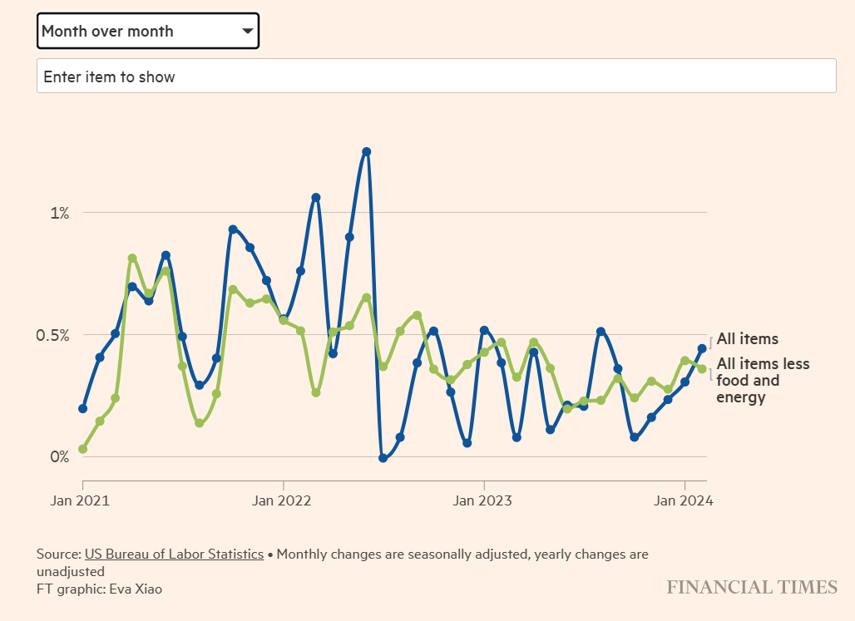Click the Jan 2022 axis label

pos(282,500)
